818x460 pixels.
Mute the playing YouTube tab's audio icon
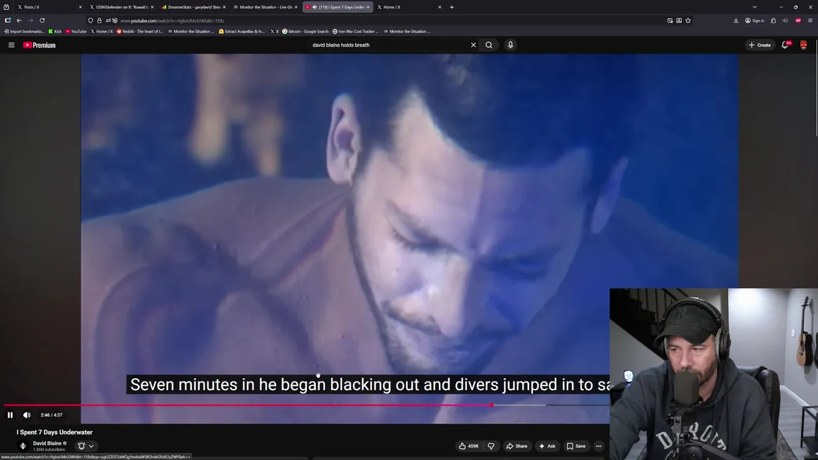(x=314, y=7)
